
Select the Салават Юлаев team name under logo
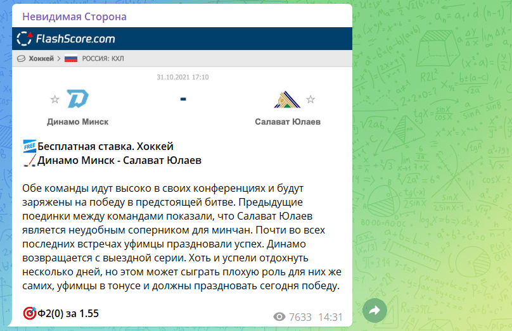[288, 122]
